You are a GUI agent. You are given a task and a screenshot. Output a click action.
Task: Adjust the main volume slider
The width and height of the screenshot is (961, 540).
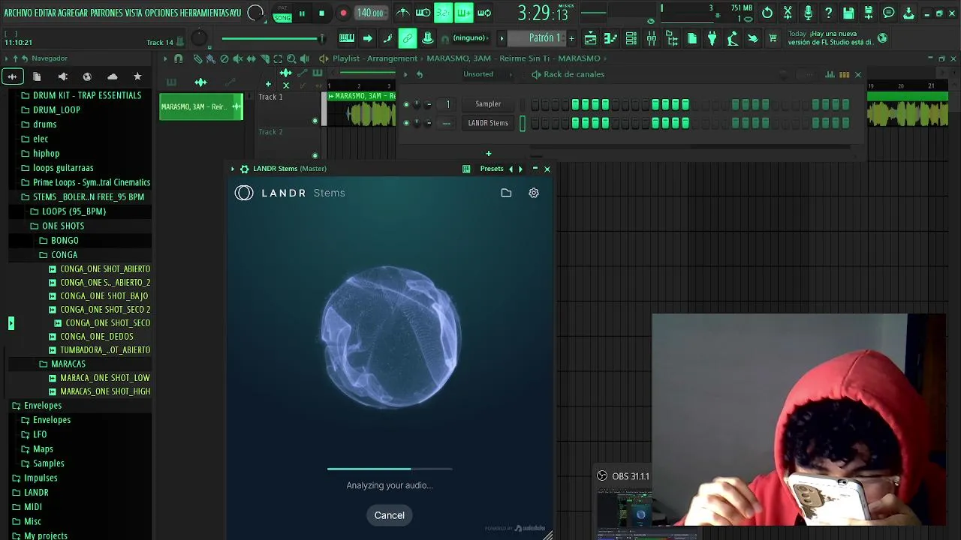point(272,38)
